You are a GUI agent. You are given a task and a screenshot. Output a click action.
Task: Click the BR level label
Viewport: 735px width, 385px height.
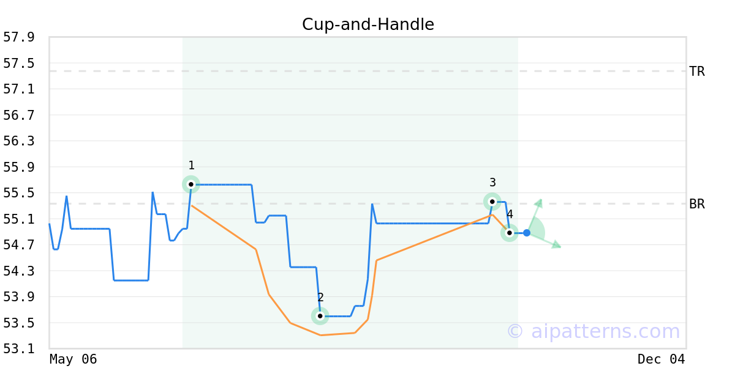coord(697,204)
